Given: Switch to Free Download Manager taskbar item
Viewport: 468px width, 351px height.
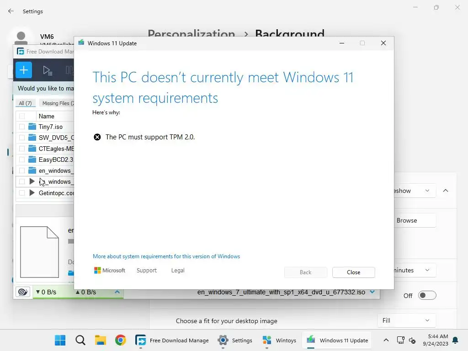Looking at the screenshot, I should pos(172,340).
